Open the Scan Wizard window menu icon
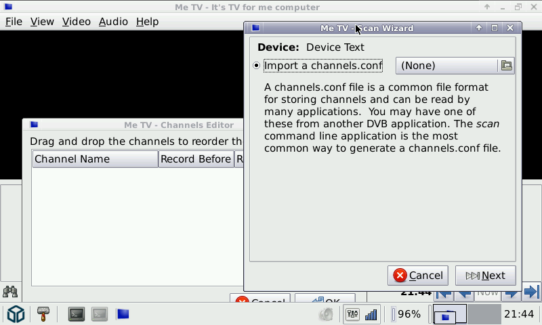The width and height of the screenshot is (542, 325). [255, 28]
